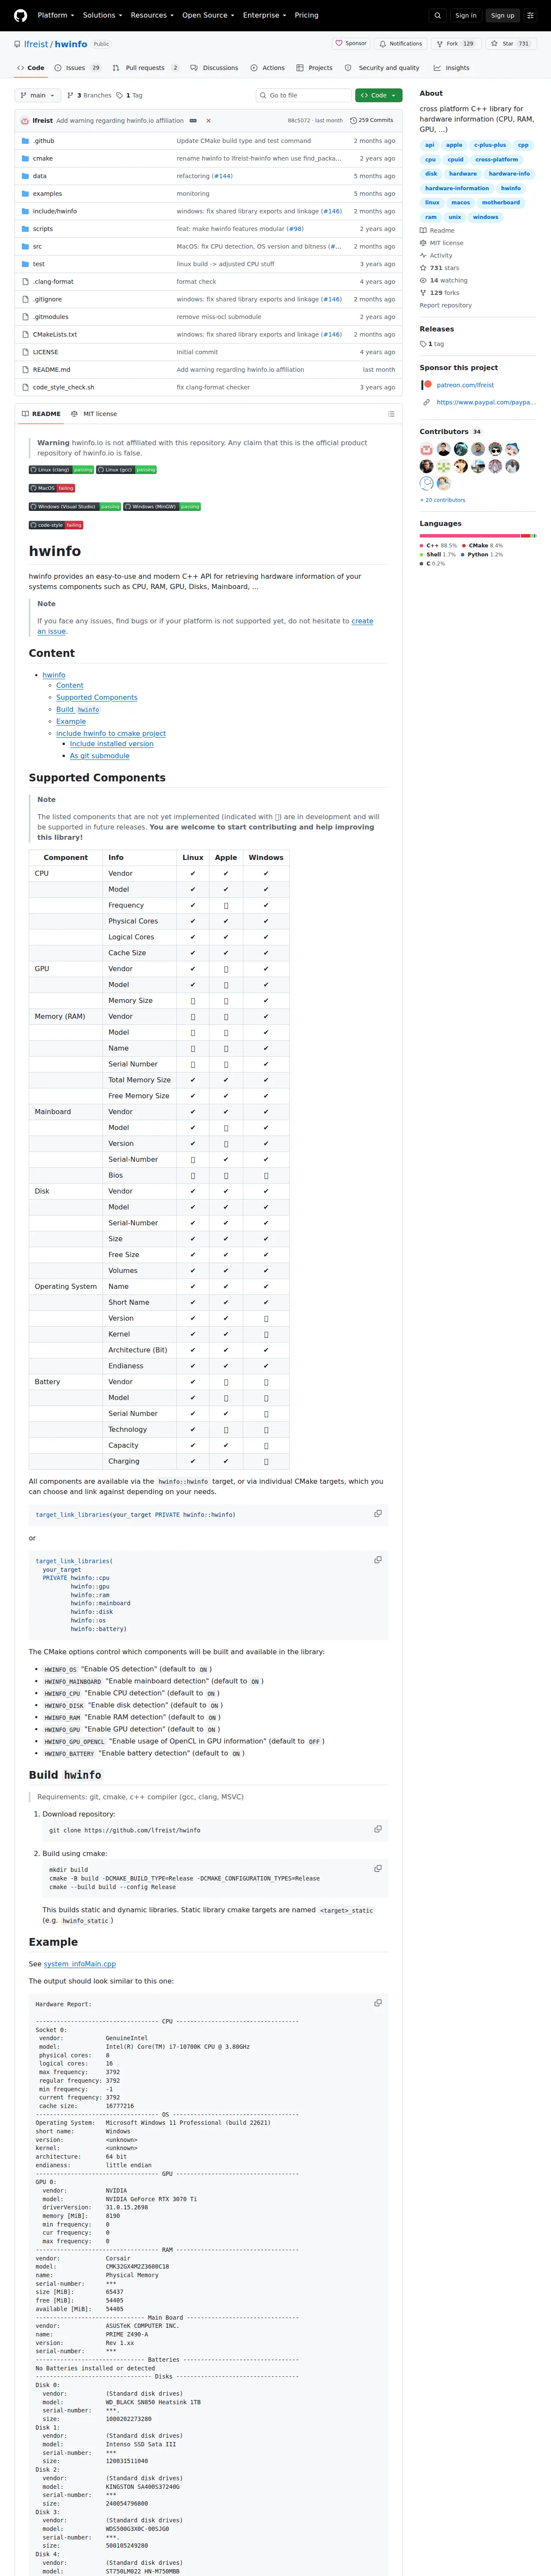The height and width of the screenshot is (2576, 551).
Task: Expand the Platform menu in header
Action: click(x=56, y=15)
